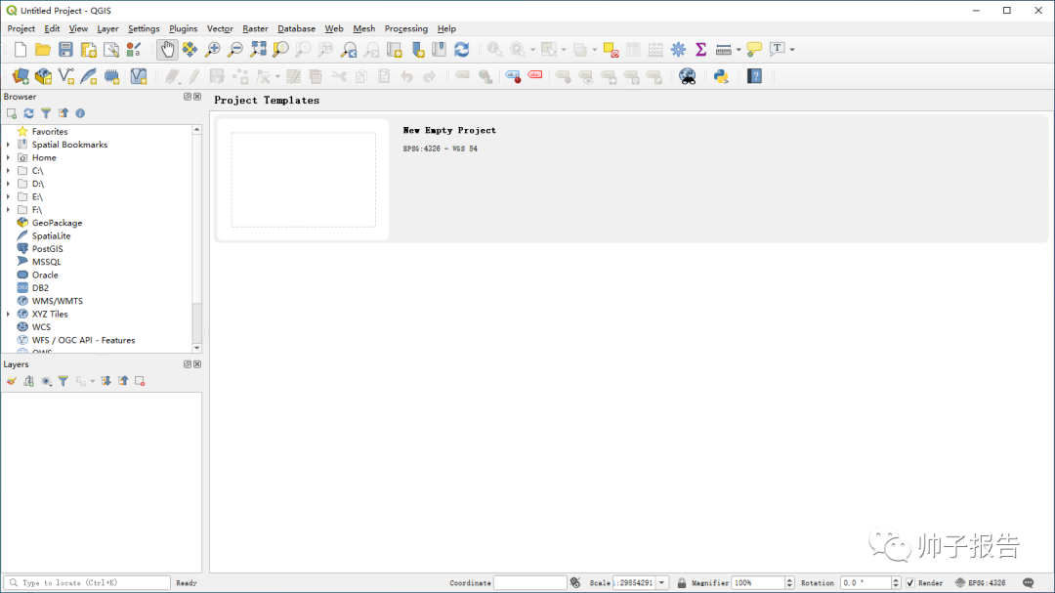The height and width of the screenshot is (593, 1055).
Task: Select the New Empty Project template
Action: point(631,179)
